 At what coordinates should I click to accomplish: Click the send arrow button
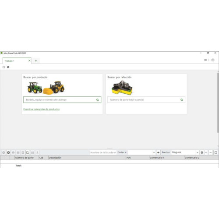pyautogui.click(x=158, y=152)
